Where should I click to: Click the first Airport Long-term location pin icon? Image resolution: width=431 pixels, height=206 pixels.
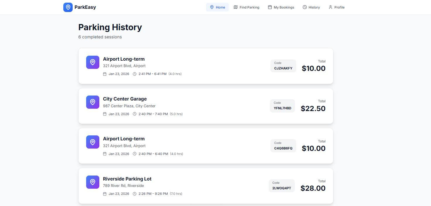(93, 62)
